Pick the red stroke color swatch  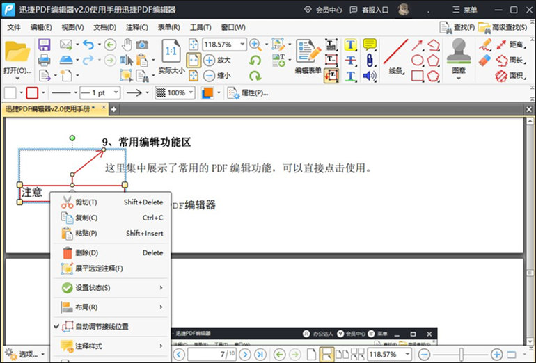32,93
